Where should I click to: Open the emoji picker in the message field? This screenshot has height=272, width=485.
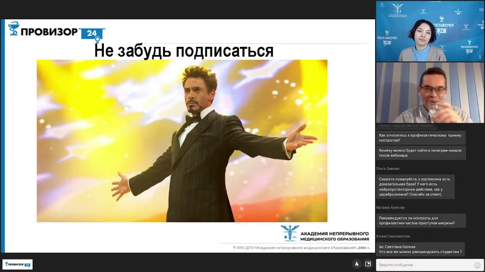click(477, 265)
